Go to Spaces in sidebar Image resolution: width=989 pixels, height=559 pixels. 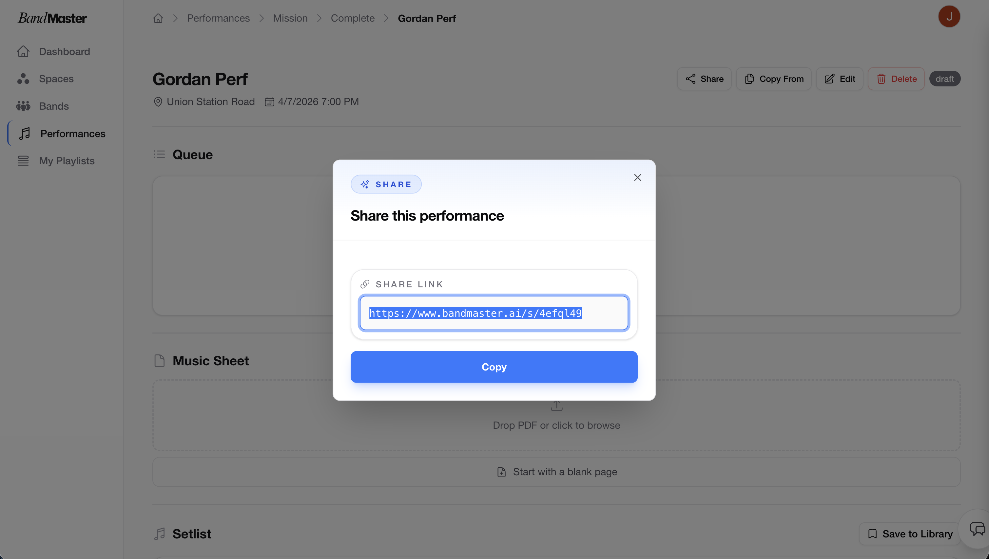point(56,79)
